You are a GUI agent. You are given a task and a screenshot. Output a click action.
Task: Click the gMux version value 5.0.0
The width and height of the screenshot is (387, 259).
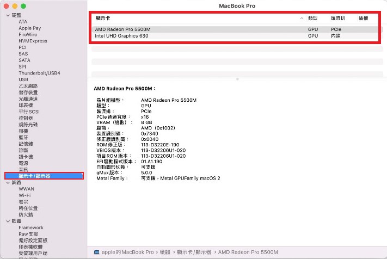point(146,172)
